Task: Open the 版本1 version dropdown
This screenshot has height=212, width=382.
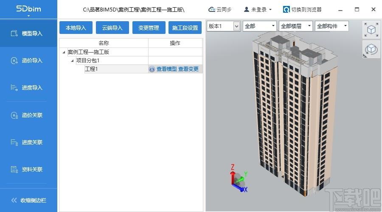Action: (223, 26)
